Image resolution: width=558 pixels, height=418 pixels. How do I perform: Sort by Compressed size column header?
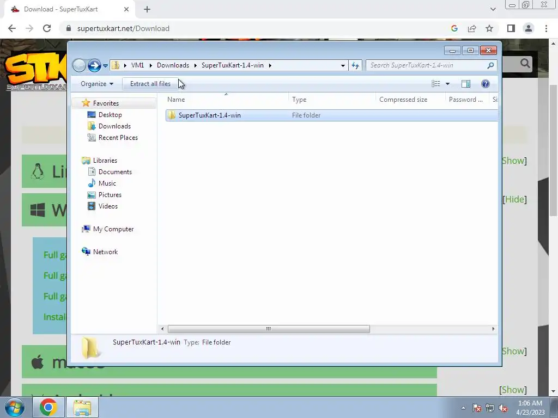(410, 100)
